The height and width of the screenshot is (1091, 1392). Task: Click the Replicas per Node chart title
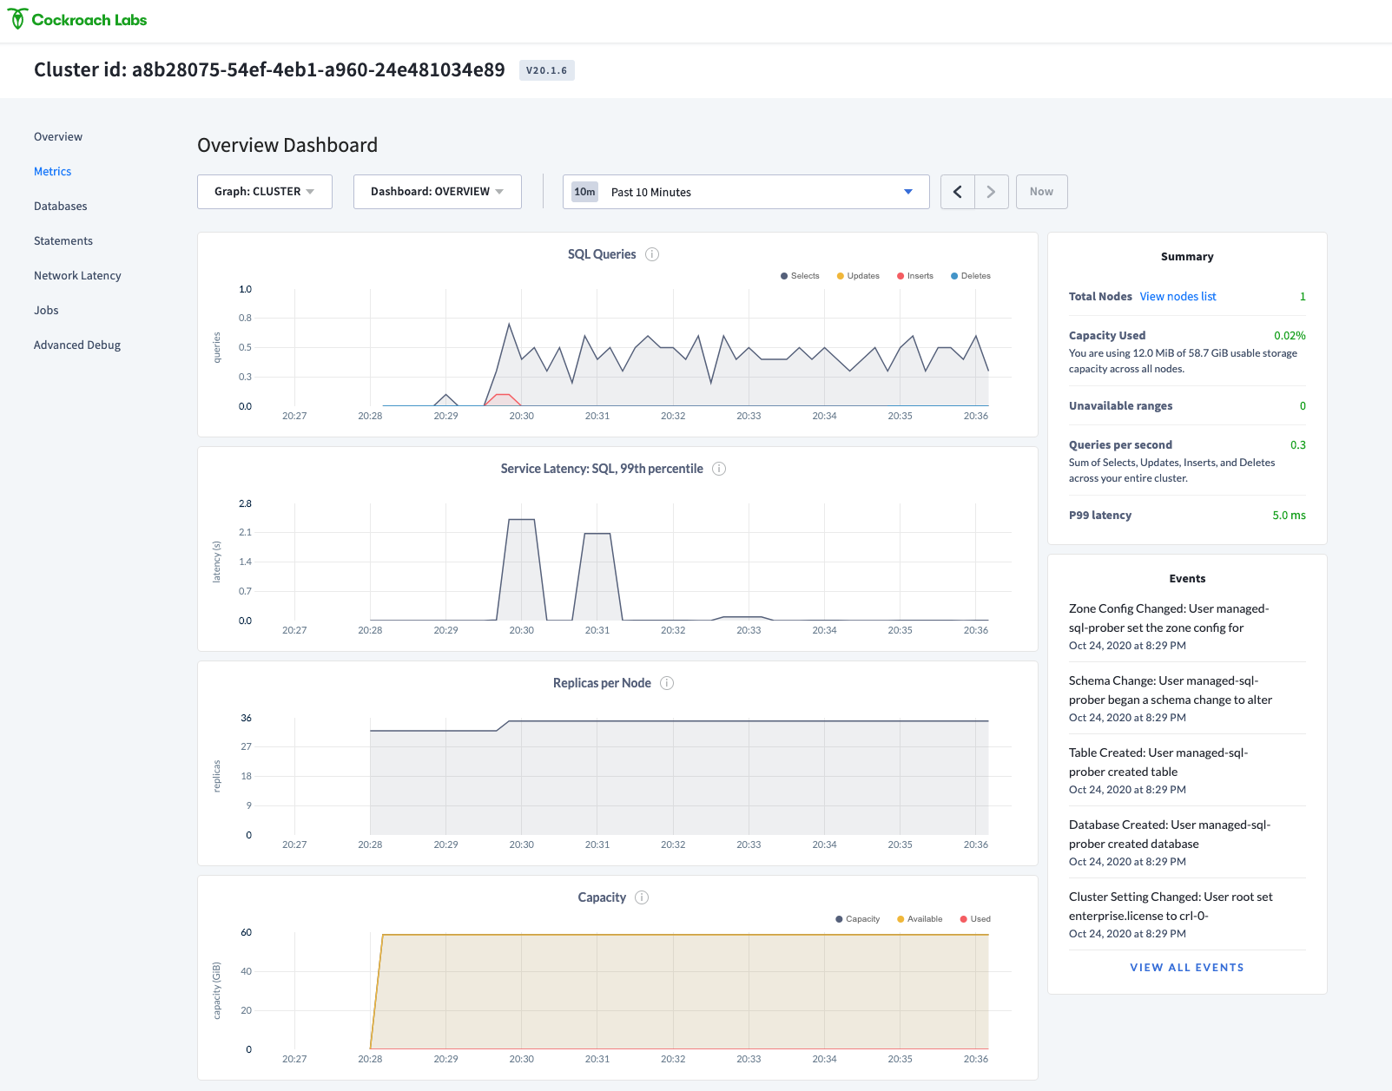[602, 683]
